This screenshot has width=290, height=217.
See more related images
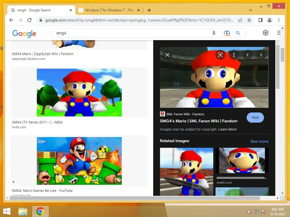pos(259,141)
